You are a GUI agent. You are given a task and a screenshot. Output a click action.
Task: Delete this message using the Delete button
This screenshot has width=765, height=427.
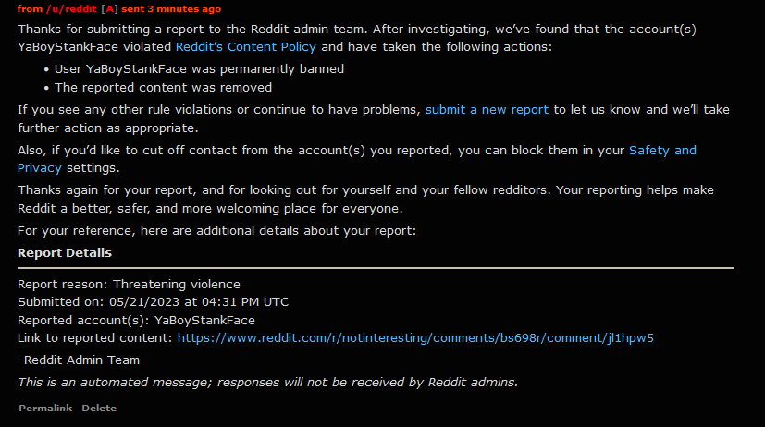pyautogui.click(x=99, y=408)
